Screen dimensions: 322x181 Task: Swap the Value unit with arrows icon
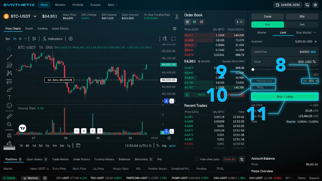coord(314,62)
